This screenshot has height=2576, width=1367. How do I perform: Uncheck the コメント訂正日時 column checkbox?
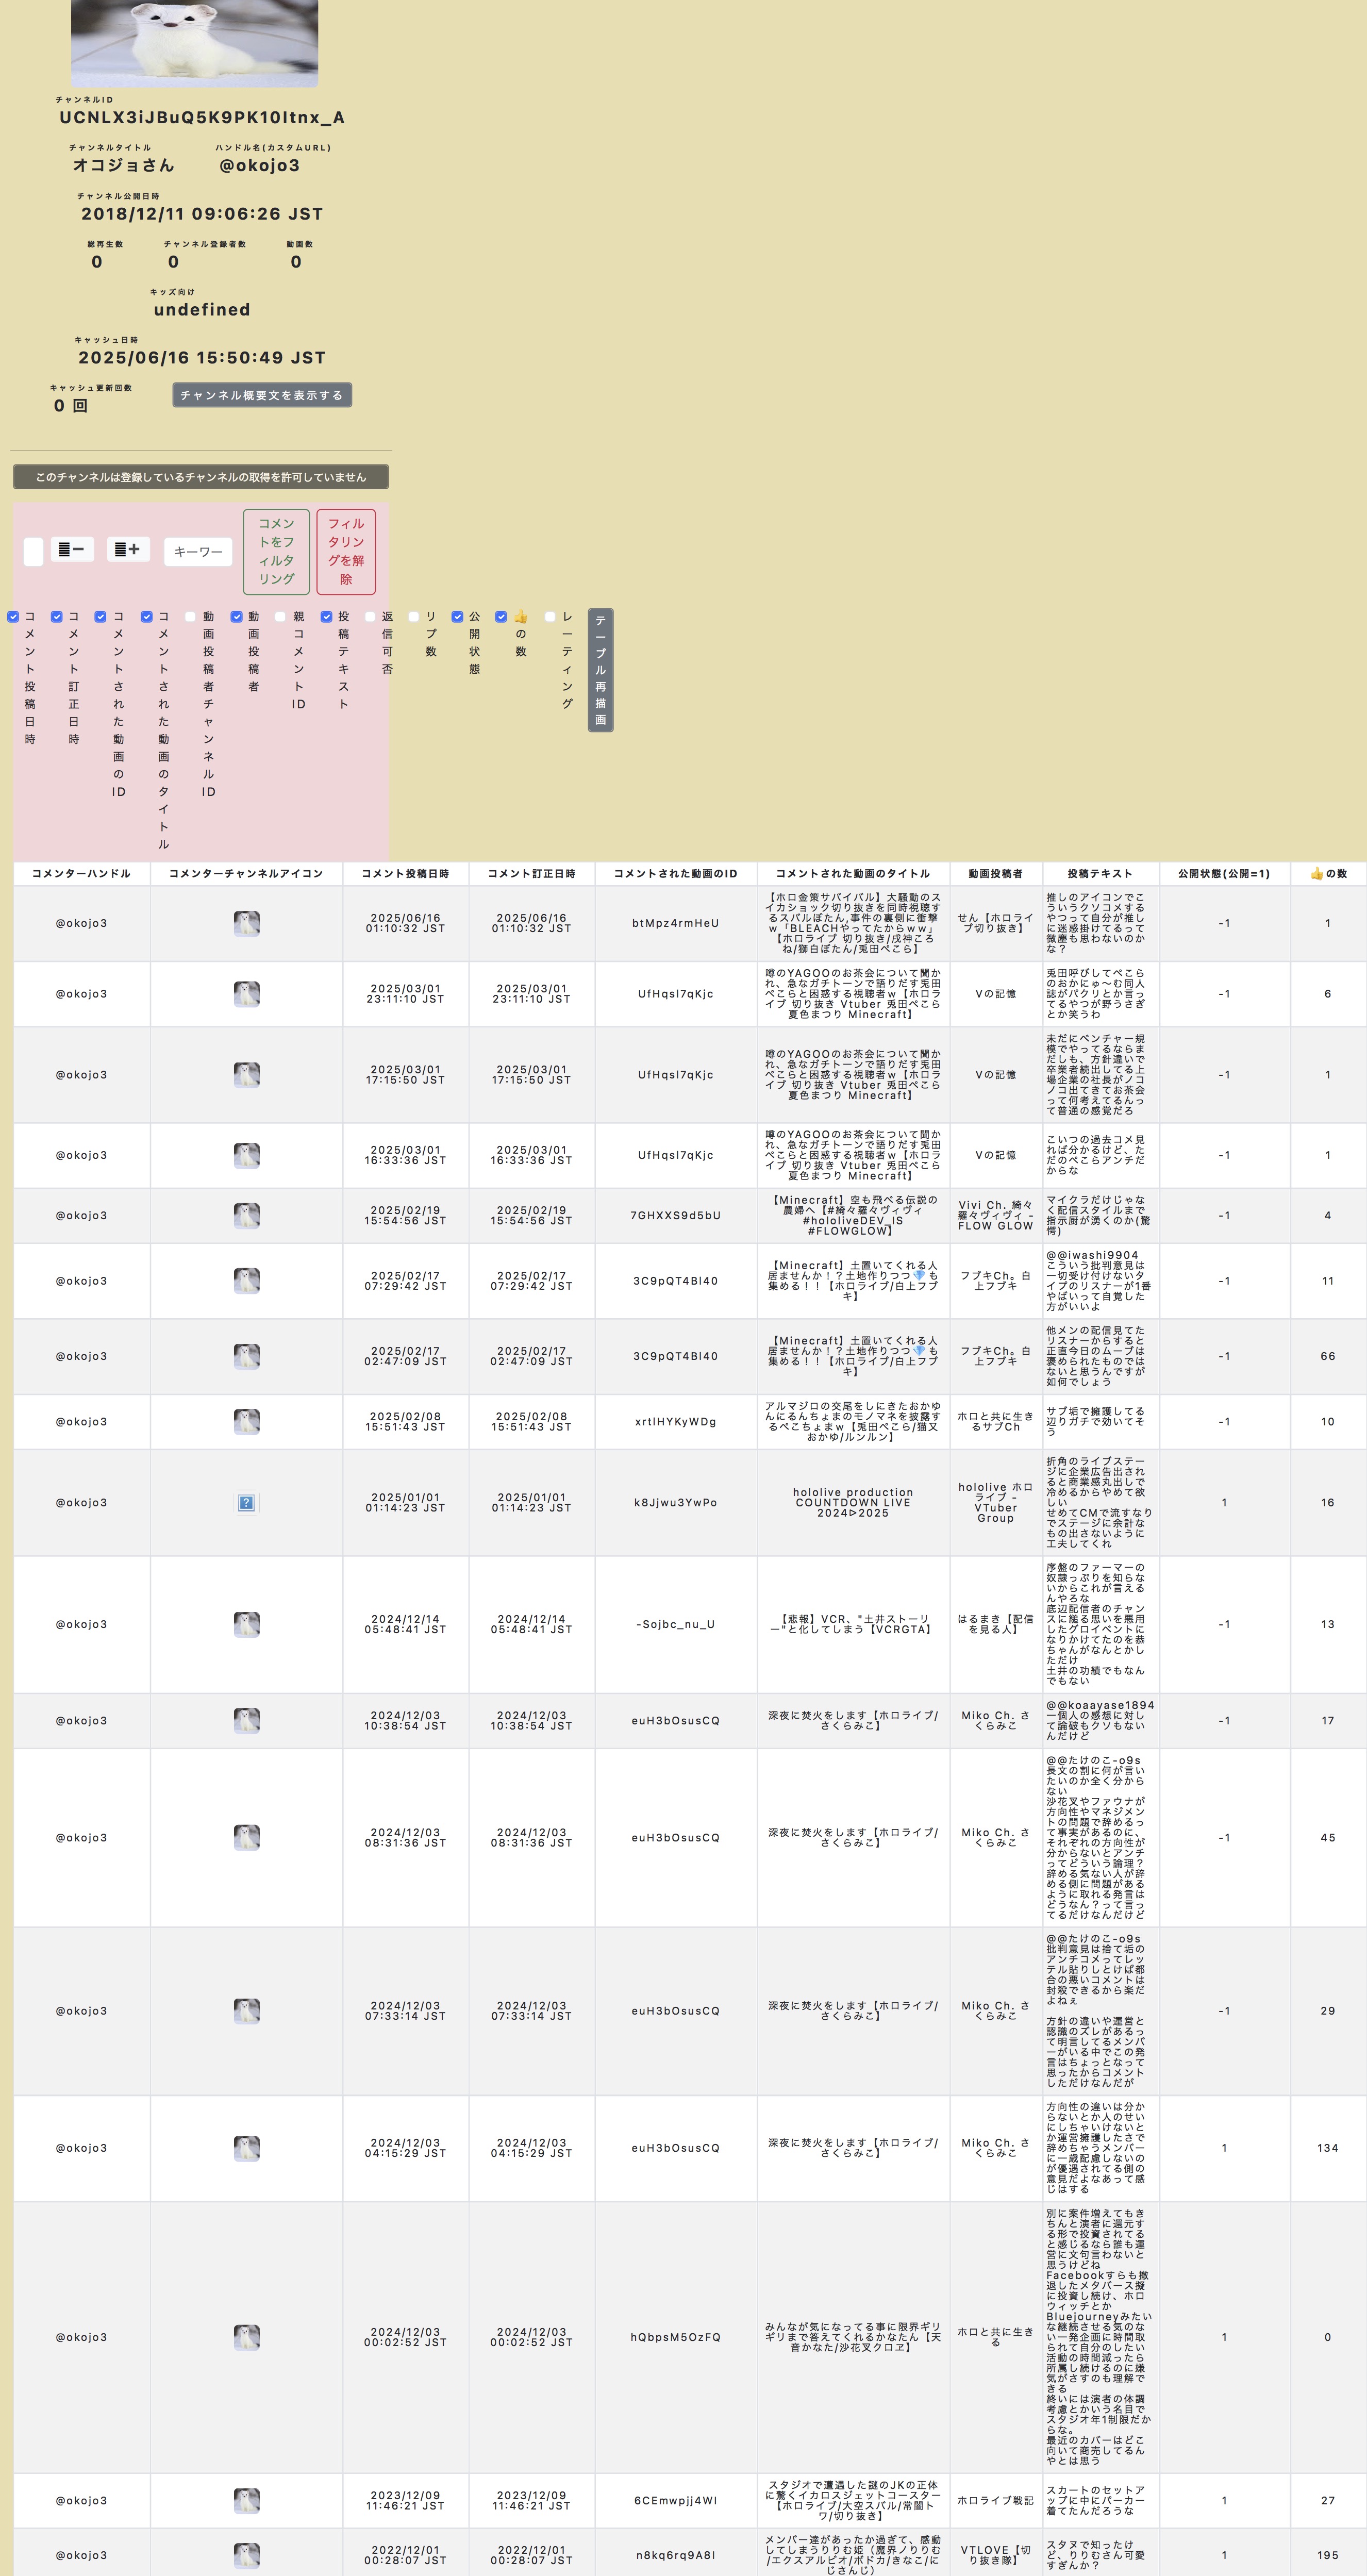click(57, 617)
